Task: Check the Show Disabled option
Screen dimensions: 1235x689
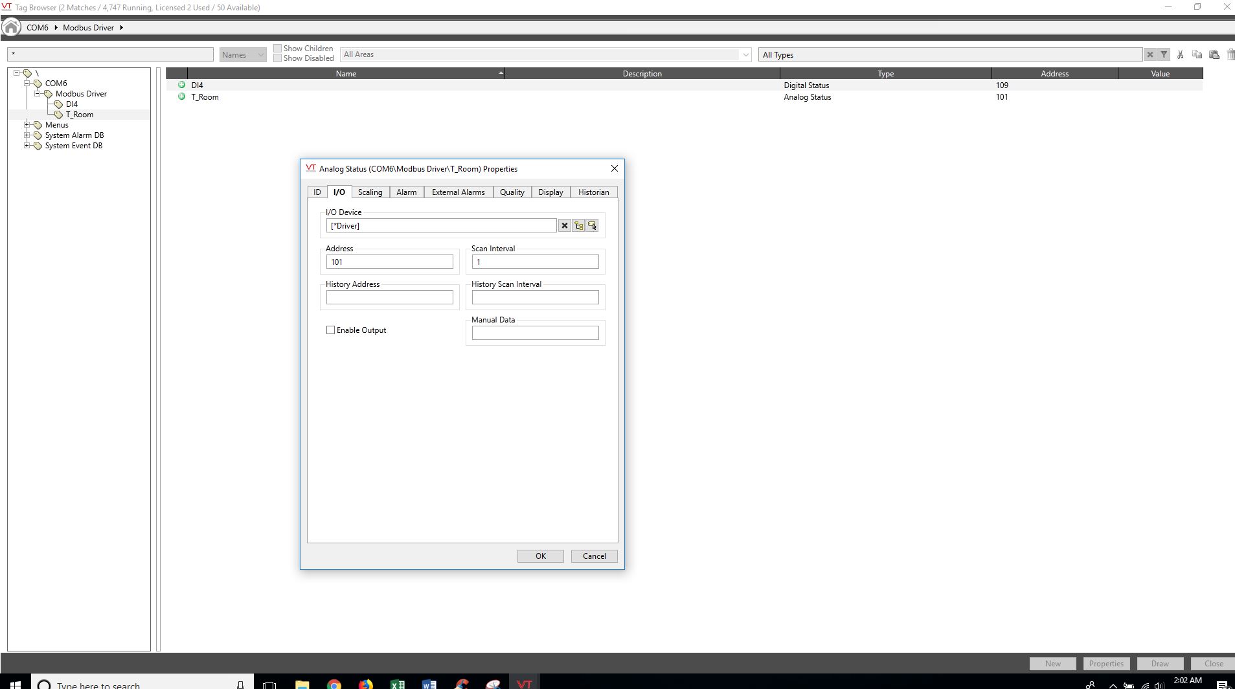Action: [278, 58]
